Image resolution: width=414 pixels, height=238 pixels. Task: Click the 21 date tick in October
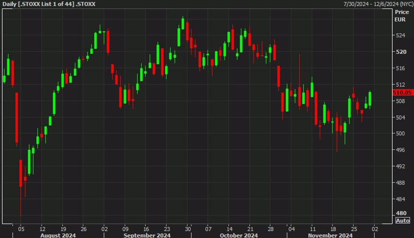point(250,229)
